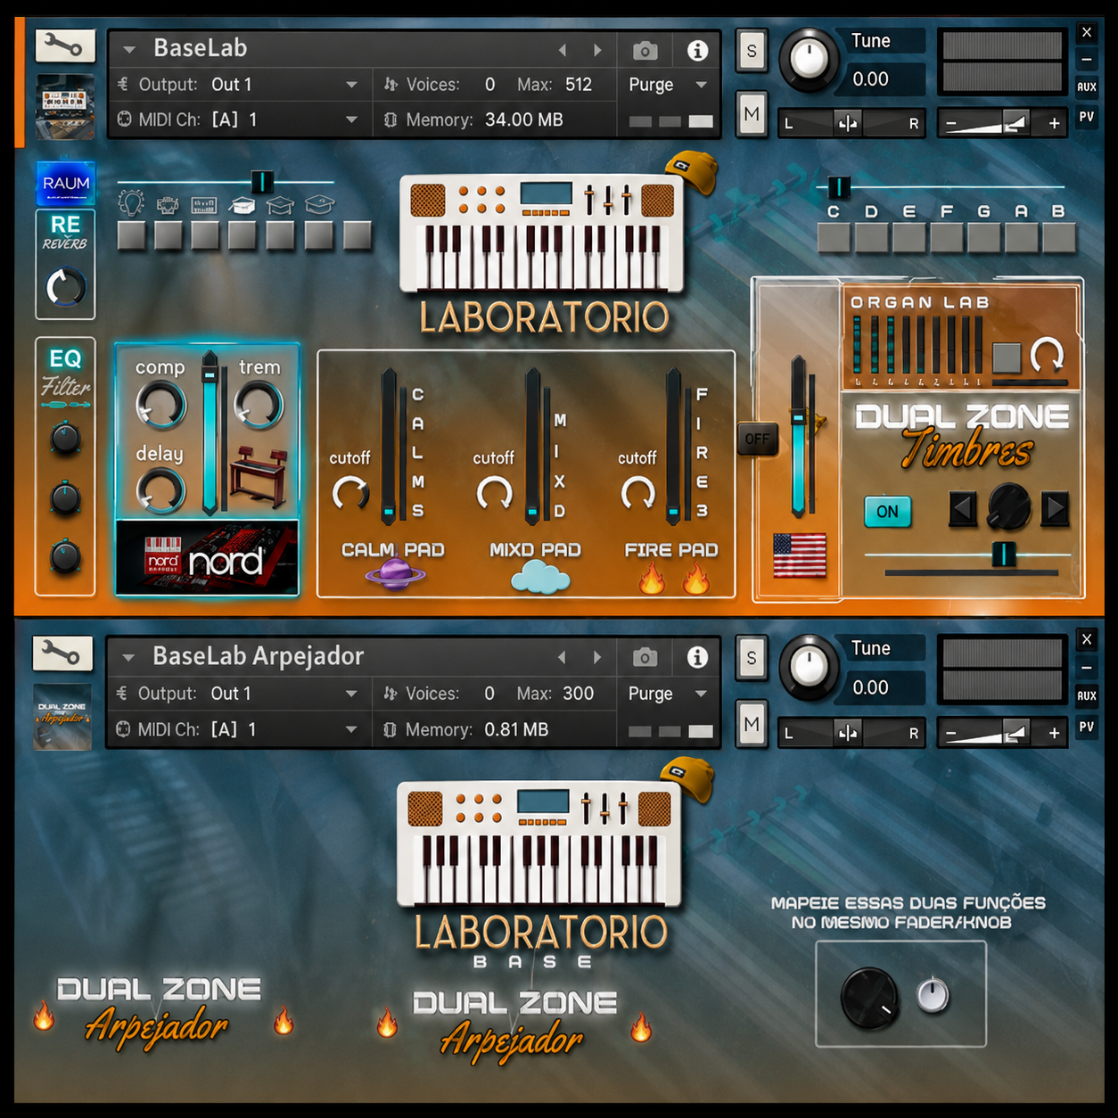The height and width of the screenshot is (1118, 1118).
Task: Mute the BaseLab instrument
Action: 752,114
